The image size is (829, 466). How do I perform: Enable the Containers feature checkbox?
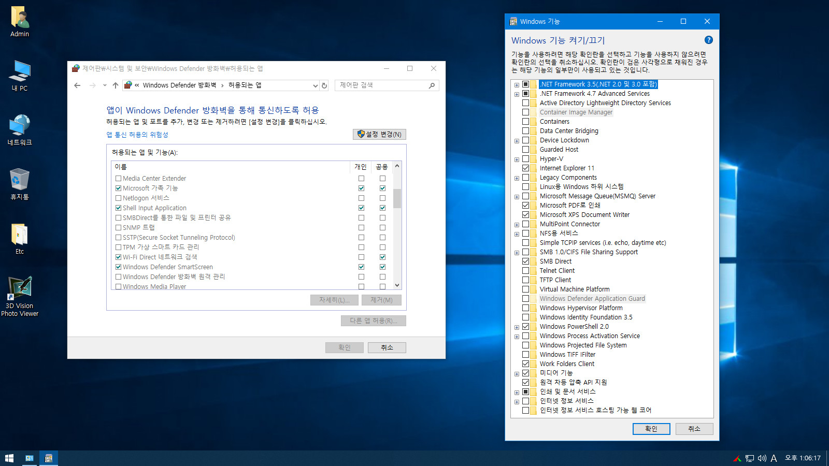[525, 122]
